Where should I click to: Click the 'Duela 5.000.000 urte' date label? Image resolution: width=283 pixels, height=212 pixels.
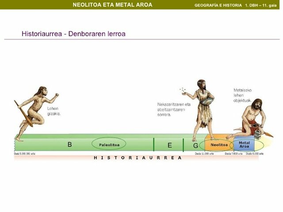click(x=25, y=154)
